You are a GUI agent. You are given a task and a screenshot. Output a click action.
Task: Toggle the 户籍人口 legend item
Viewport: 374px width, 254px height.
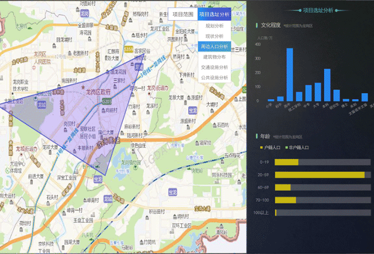point(270,147)
